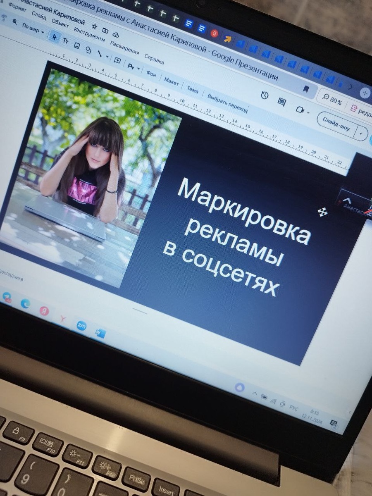Open the comments history icon
372x496 pixels.
[x=282, y=102]
